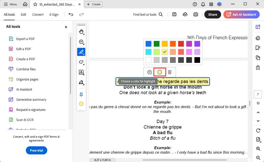Rotate the page view clockwise
This screenshot has width=264, height=162.
(x=258, y=131)
